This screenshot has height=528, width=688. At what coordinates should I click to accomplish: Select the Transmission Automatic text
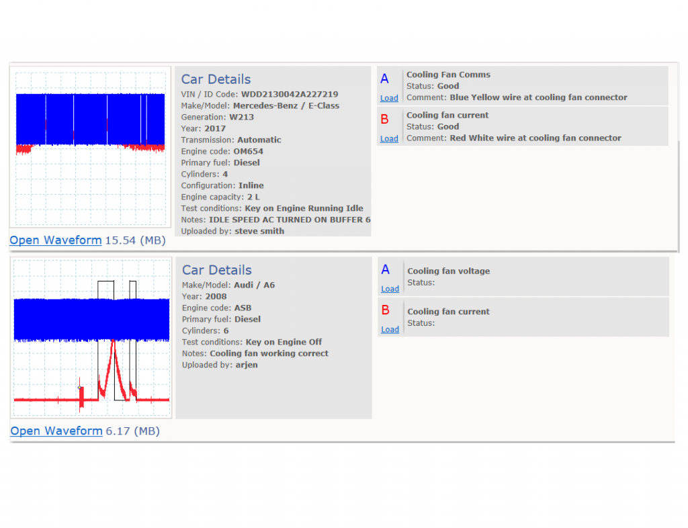pyautogui.click(x=231, y=140)
